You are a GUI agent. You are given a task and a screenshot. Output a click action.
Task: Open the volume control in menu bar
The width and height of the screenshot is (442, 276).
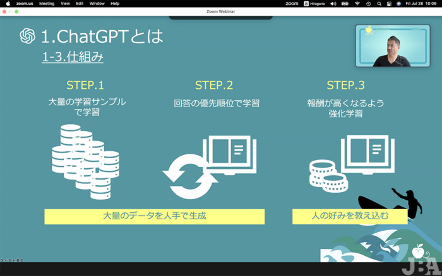333,4
